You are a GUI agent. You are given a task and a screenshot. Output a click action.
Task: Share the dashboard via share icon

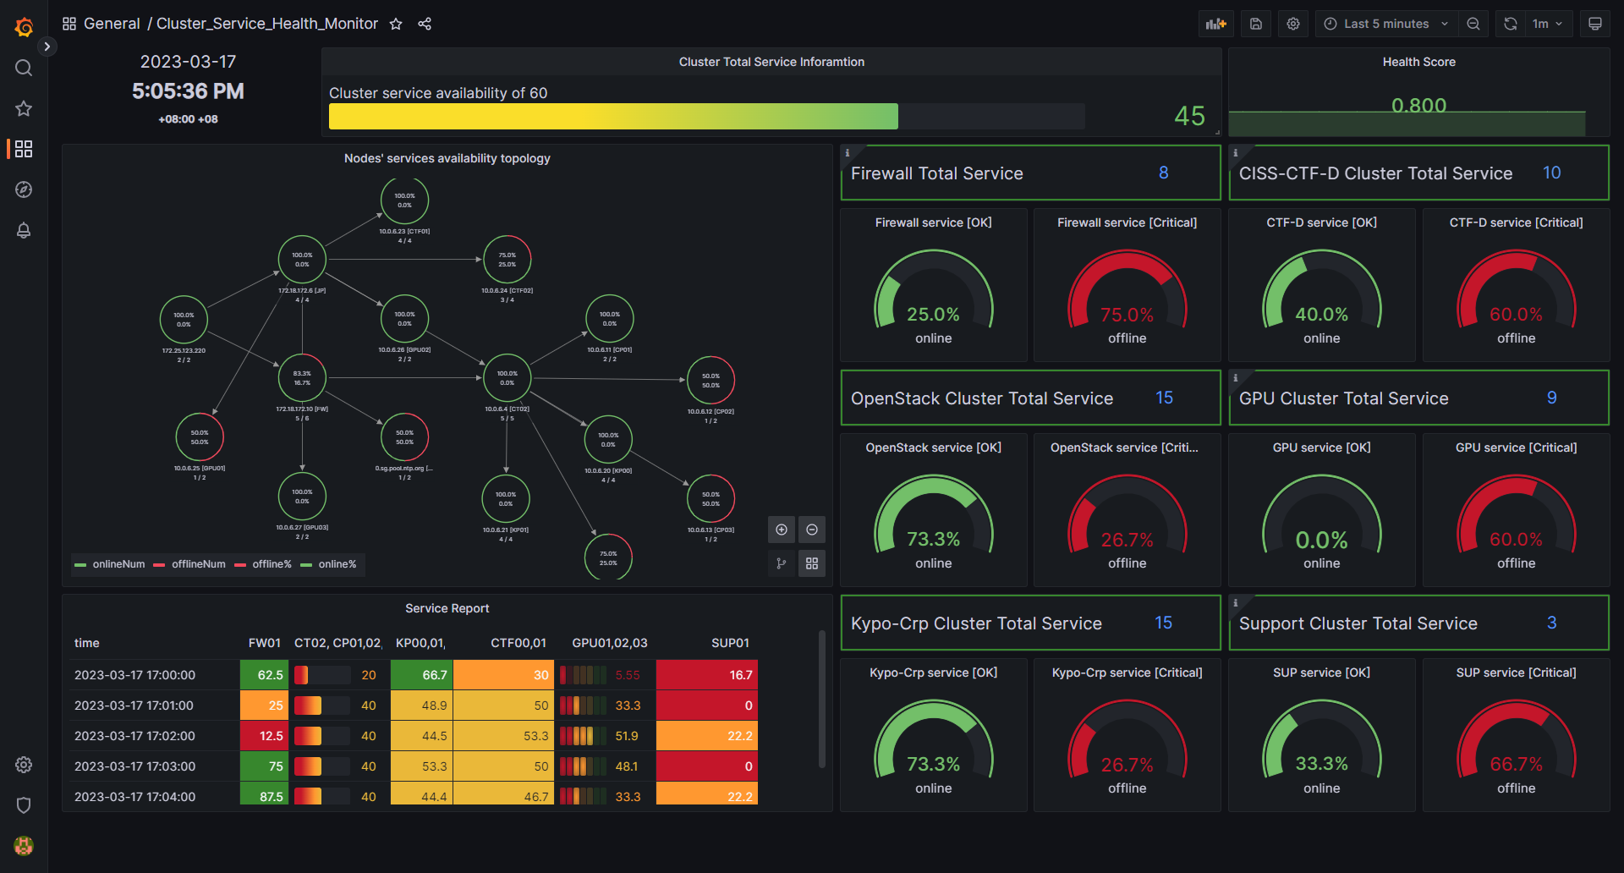[425, 24]
